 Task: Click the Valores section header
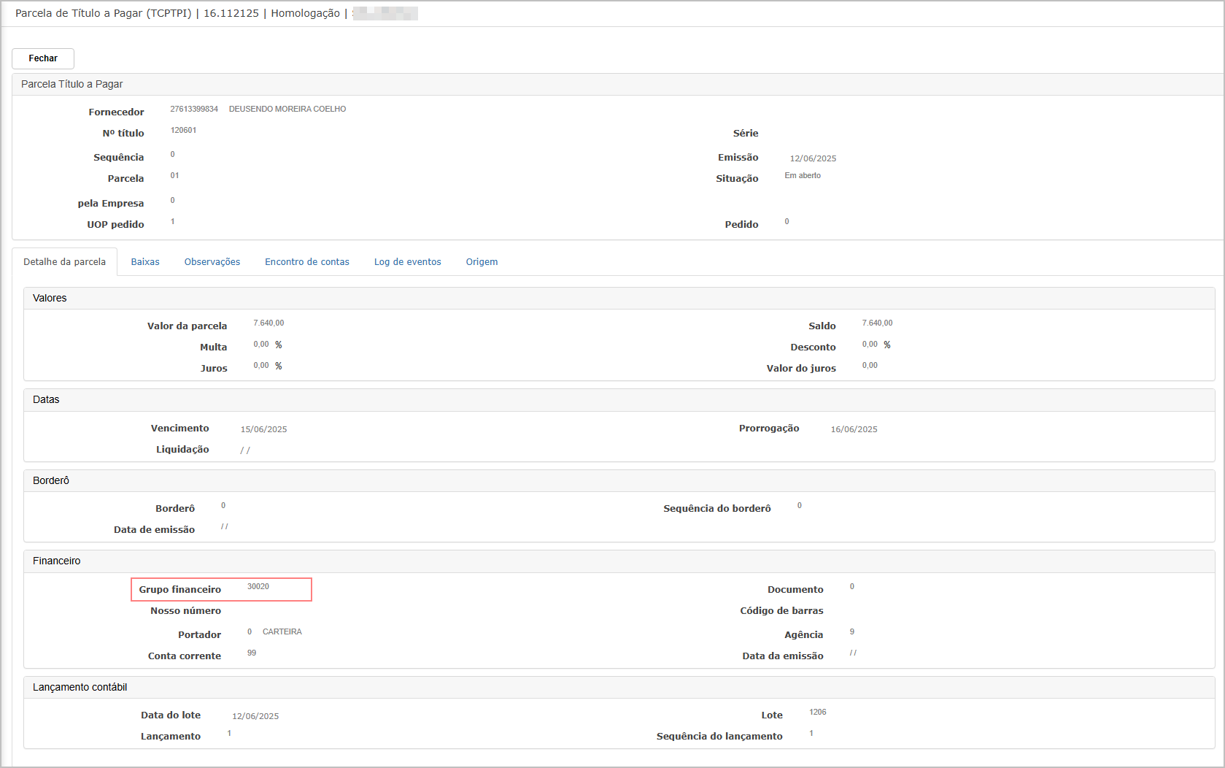click(619, 298)
